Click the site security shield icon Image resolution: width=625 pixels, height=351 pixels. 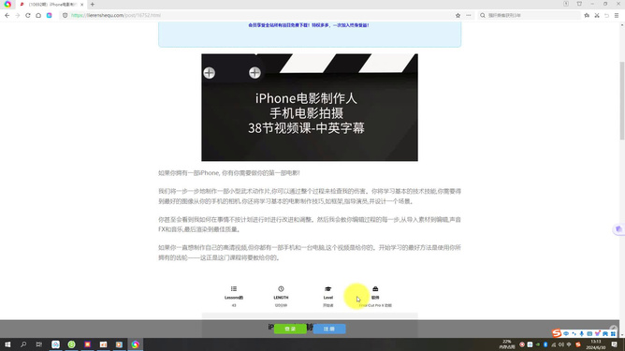65,15
